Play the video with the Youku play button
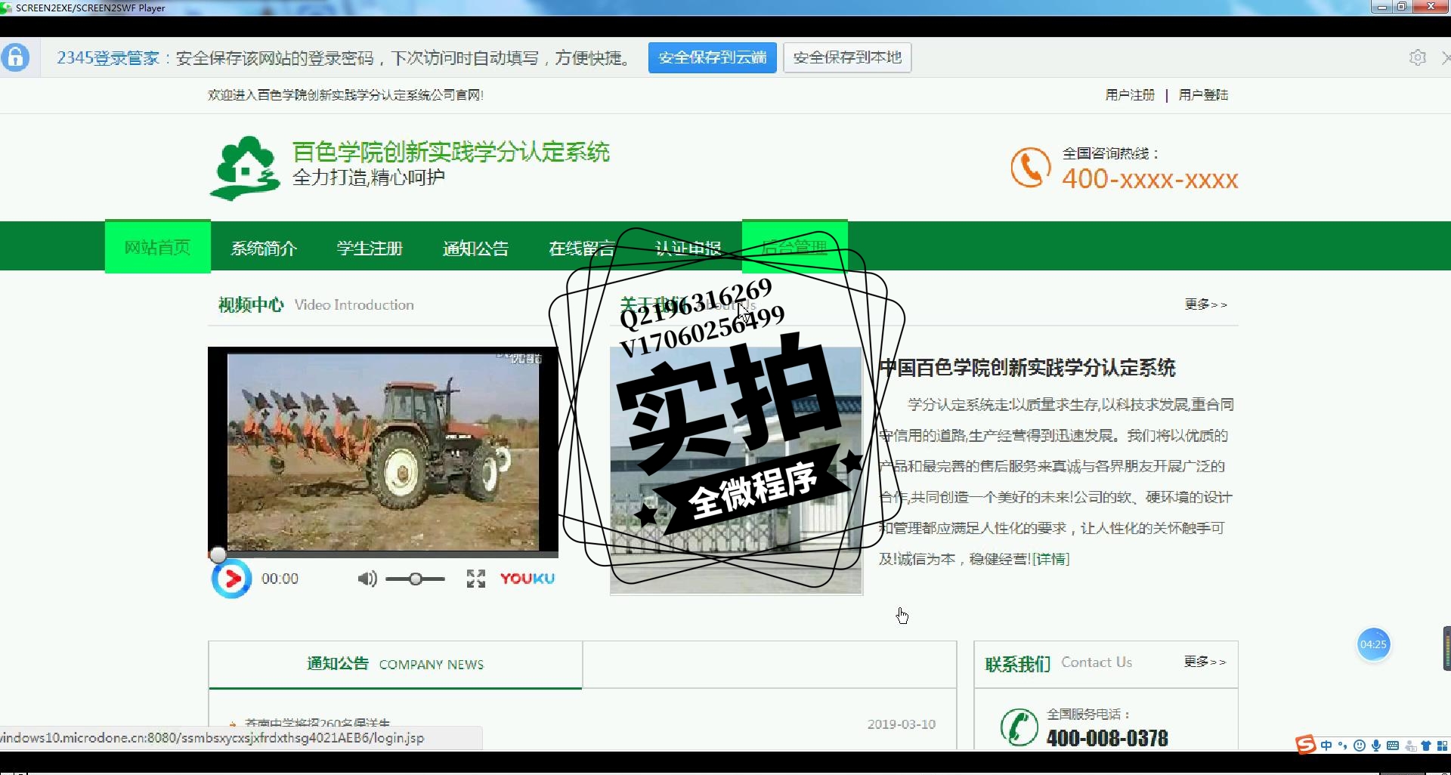Screen dimensions: 1451x775 (231, 579)
